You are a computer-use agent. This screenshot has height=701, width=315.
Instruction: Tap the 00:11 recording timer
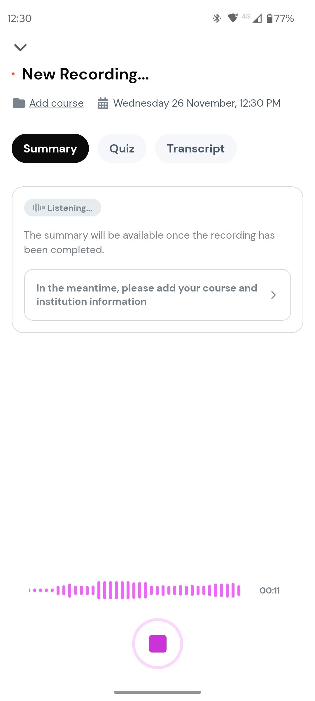[269, 590]
